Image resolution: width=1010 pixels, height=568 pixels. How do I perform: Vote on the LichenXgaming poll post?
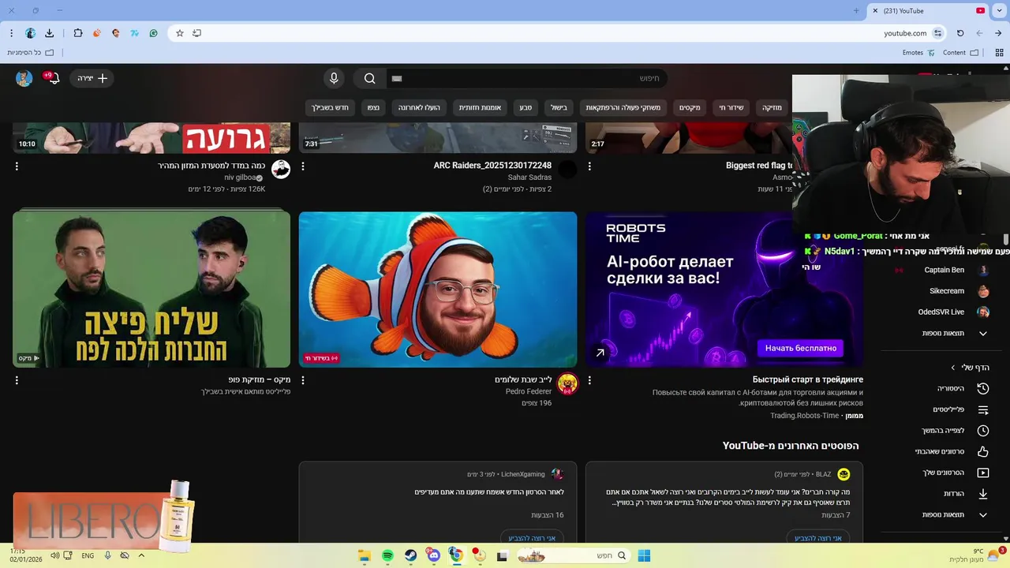[x=532, y=538]
